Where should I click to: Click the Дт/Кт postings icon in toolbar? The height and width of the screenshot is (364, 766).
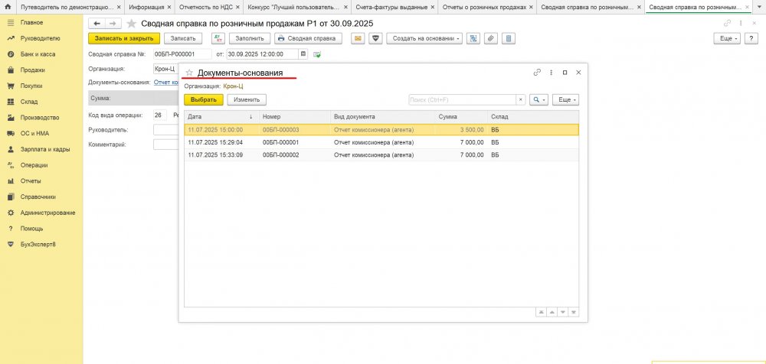(218, 38)
